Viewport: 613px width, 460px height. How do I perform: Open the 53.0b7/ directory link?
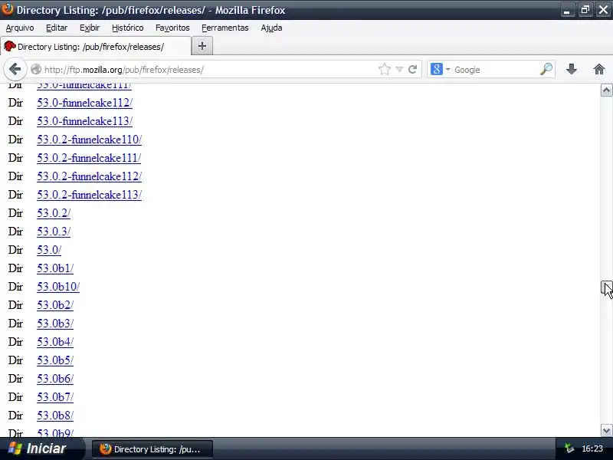55,396
